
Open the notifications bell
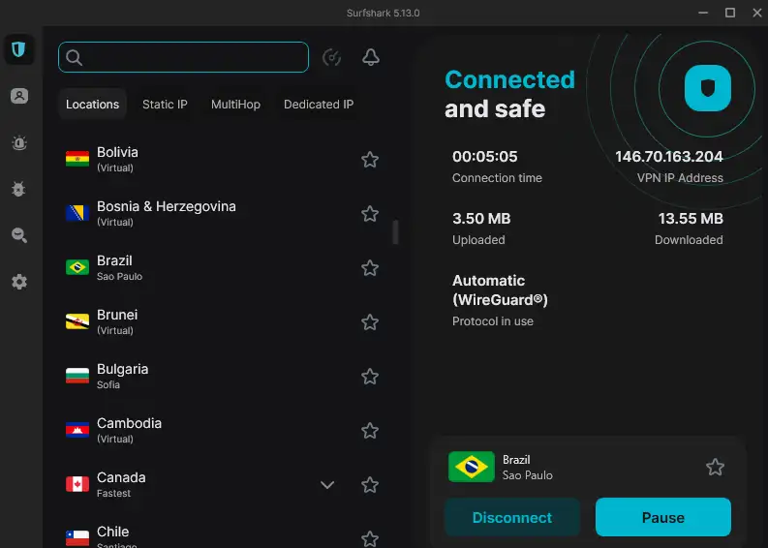[x=371, y=57]
